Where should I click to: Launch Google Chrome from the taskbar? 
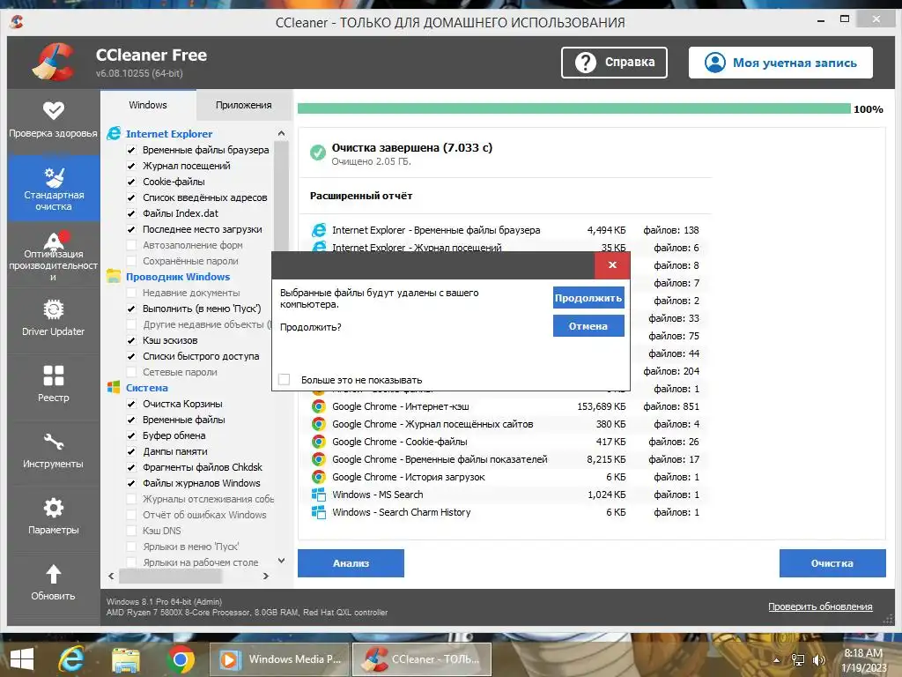[180, 659]
